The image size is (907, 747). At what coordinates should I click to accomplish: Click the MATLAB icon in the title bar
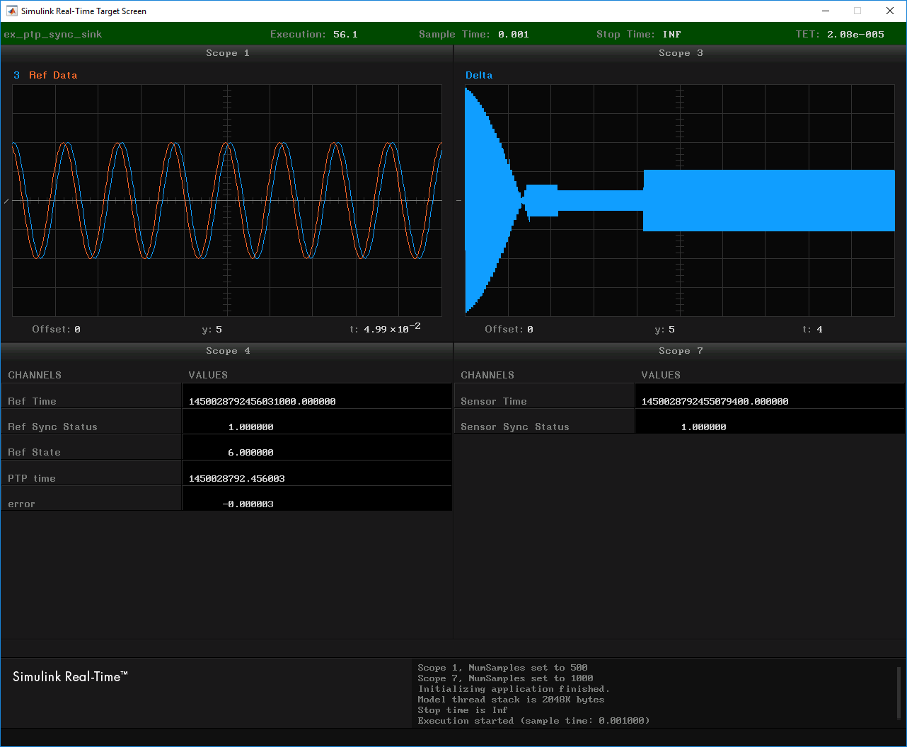[12, 11]
